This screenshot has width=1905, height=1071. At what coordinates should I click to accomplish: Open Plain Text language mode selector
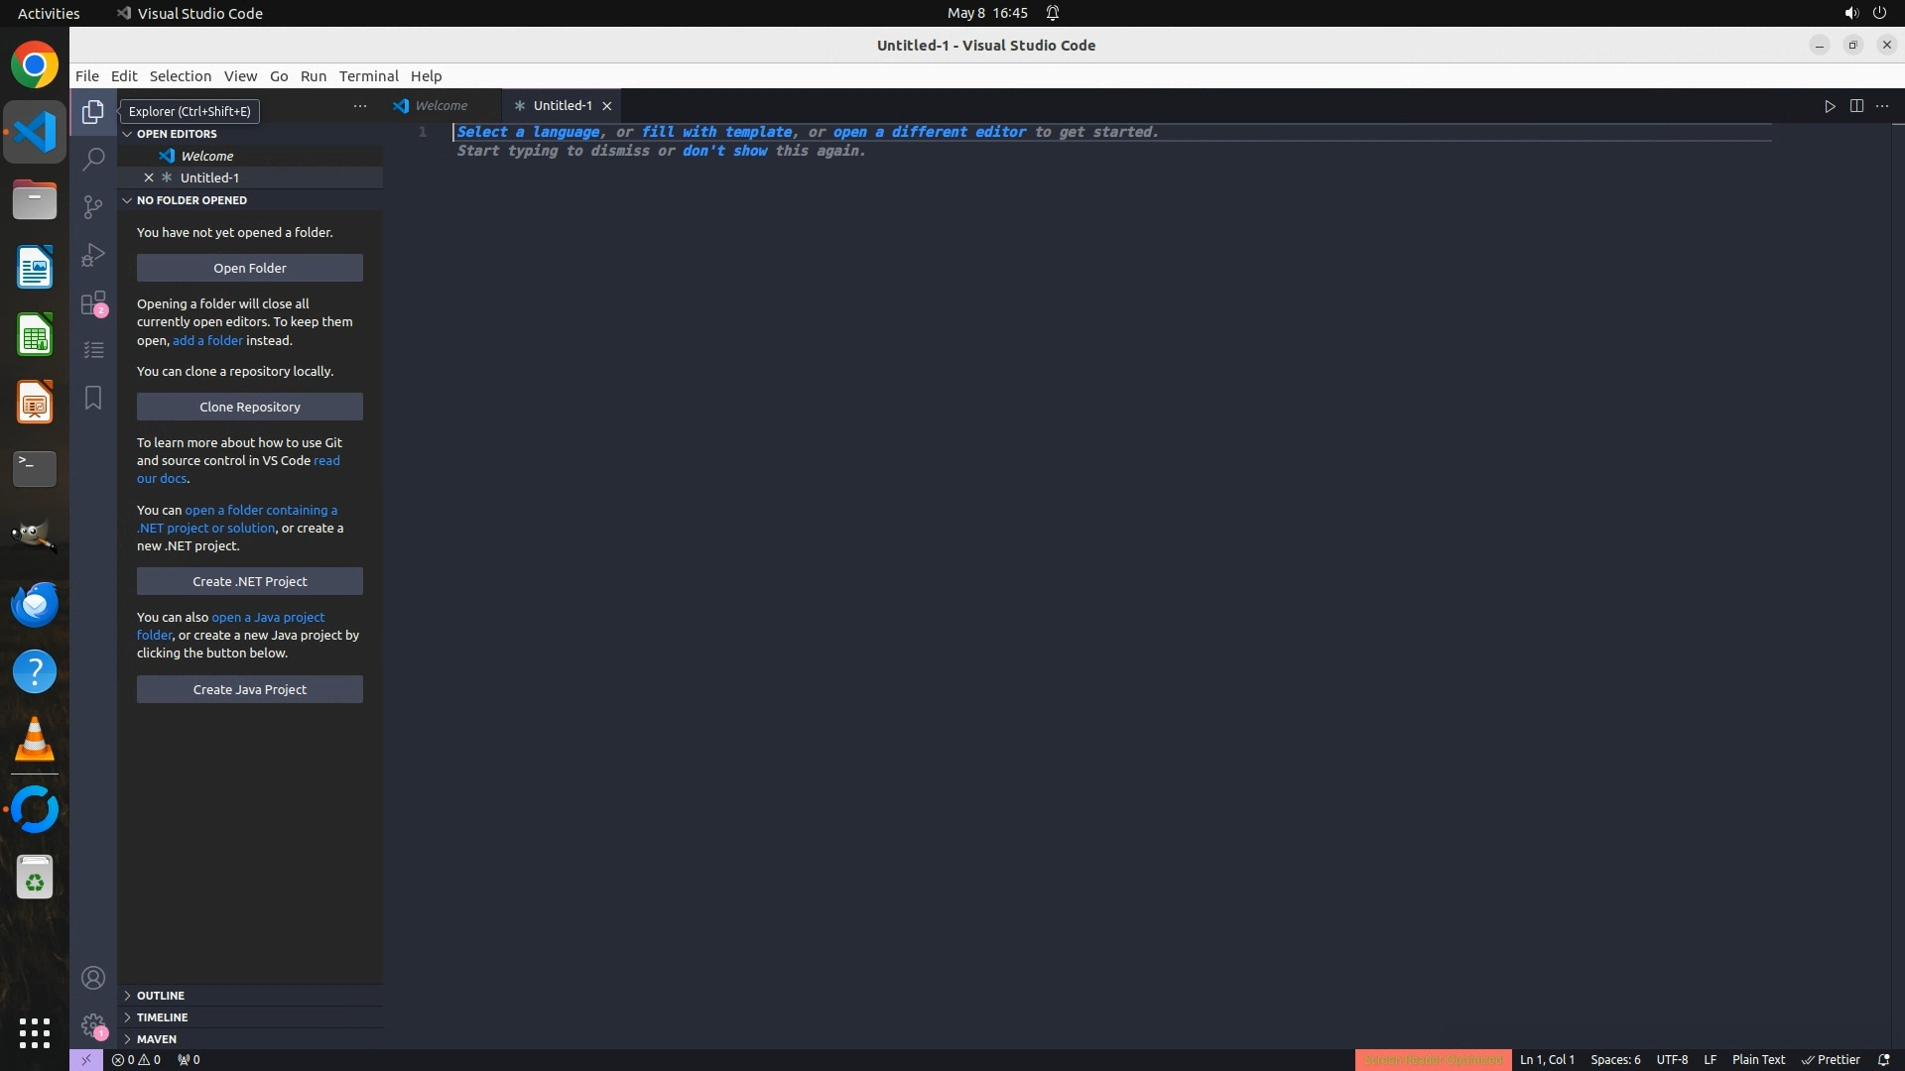(x=1758, y=1059)
